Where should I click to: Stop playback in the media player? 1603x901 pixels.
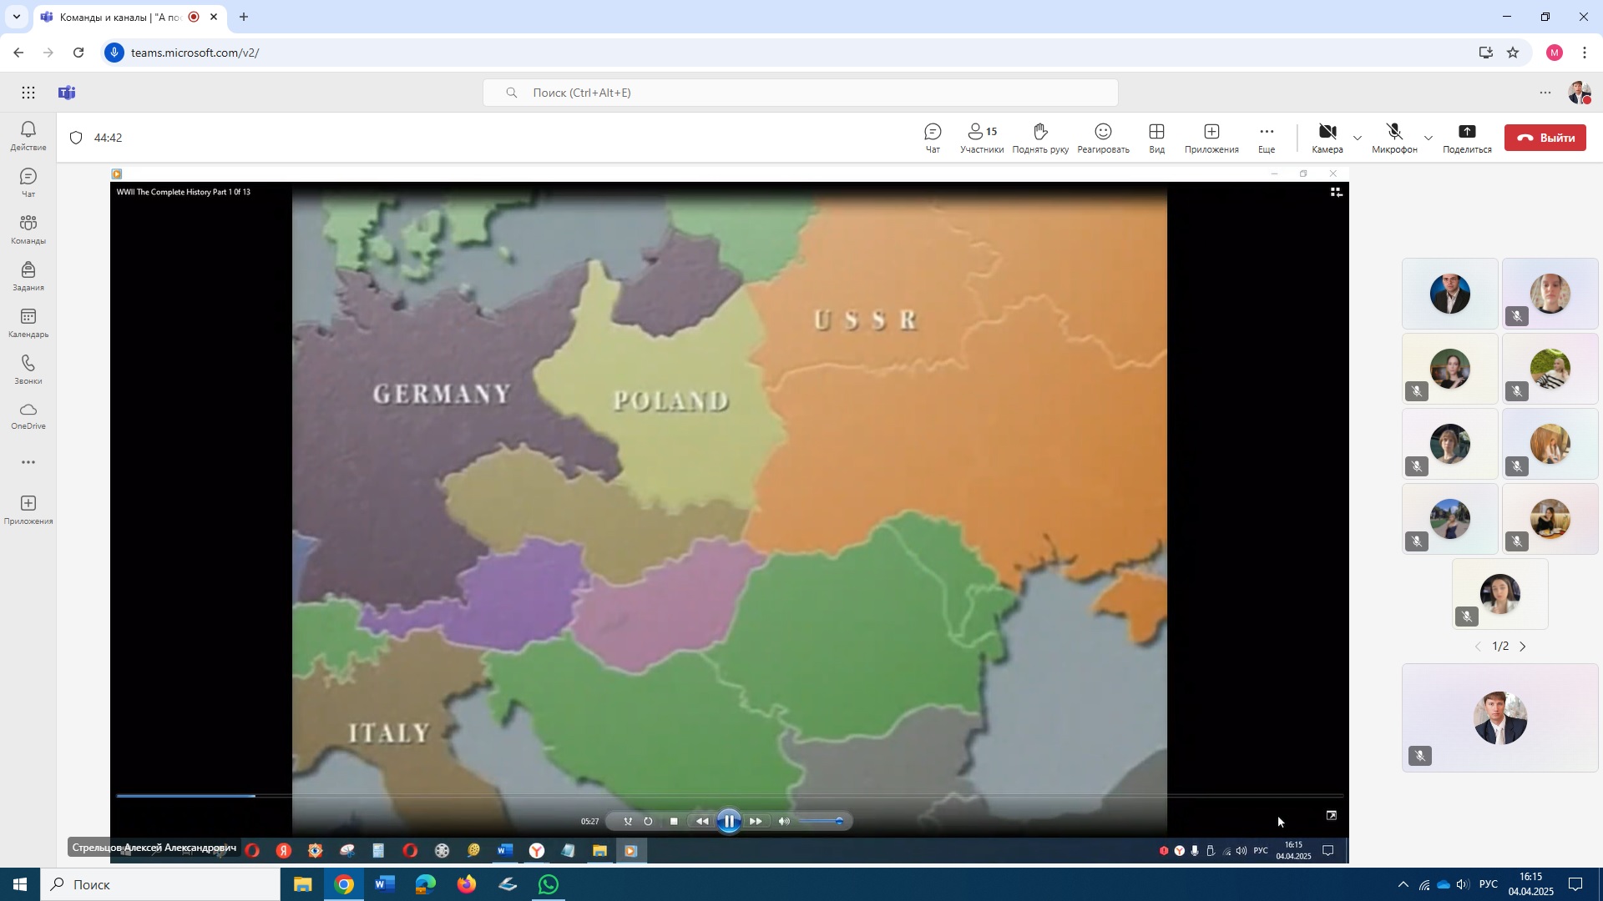[x=674, y=821]
